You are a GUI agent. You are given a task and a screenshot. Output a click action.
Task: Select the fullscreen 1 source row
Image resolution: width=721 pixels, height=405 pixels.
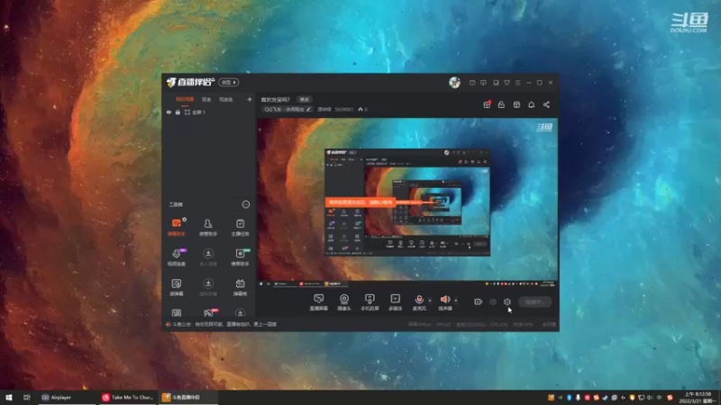point(209,112)
